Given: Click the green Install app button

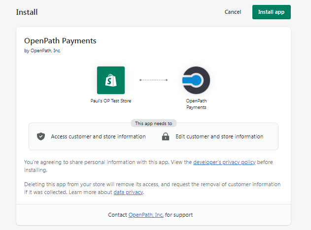Looking at the screenshot, I should 272,12.
